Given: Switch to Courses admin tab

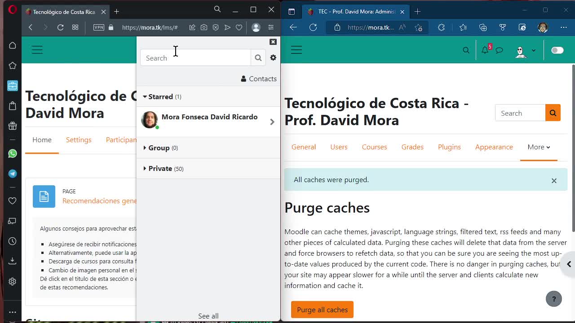Looking at the screenshot, I should [375, 147].
